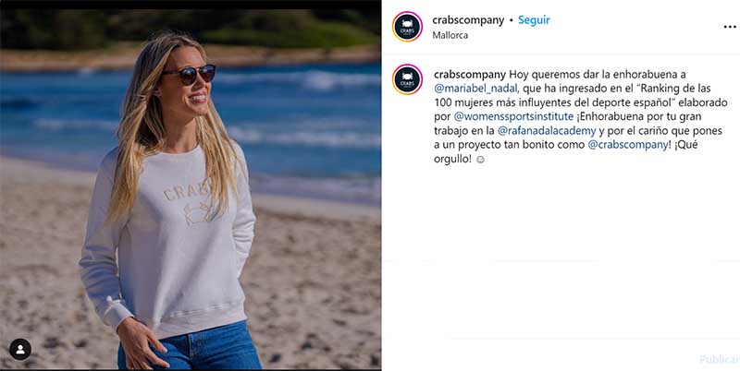Click the empty comments area below caption
This screenshot has height=371, width=740.
click(x=561, y=254)
